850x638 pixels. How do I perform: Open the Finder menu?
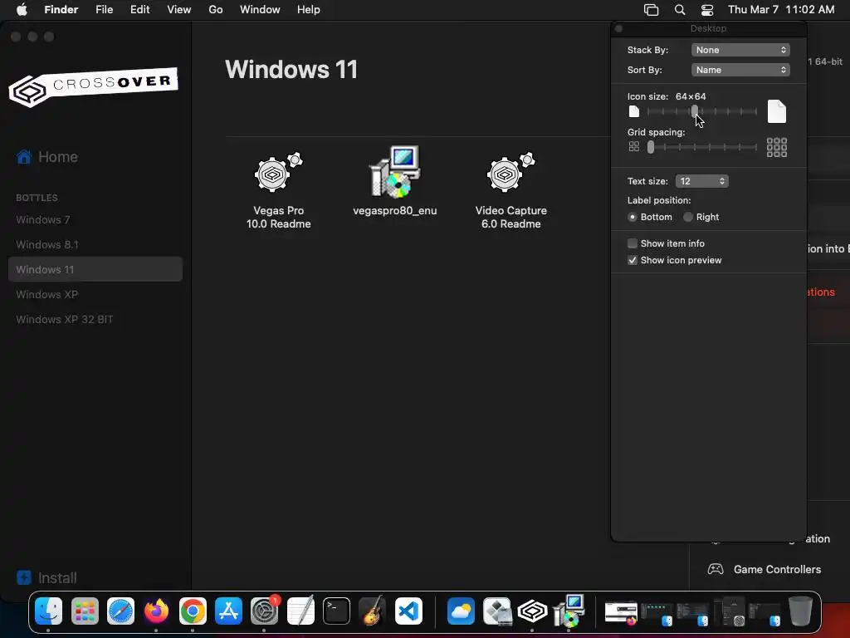tap(61, 10)
